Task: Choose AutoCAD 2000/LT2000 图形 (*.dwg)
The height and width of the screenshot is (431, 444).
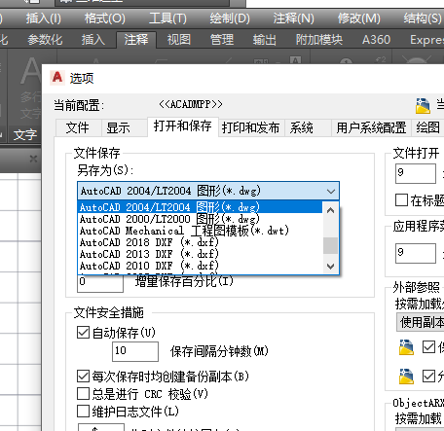Action: [x=200, y=219]
